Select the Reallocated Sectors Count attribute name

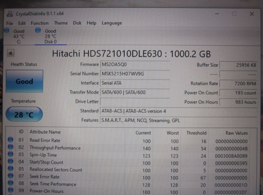click(56, 170)
